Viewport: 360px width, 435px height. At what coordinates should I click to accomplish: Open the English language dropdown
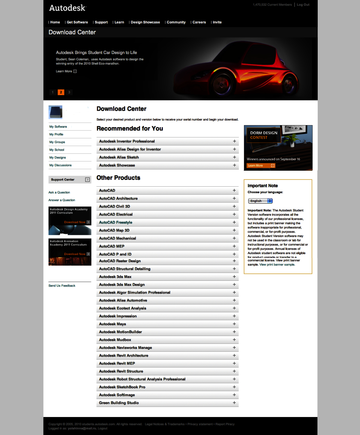click(260, 201)
